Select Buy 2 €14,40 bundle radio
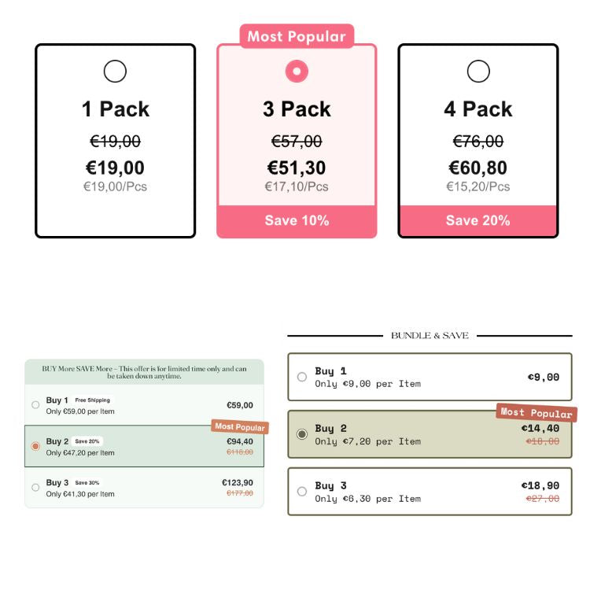The width and height of the screenshot is (590, 590). [302, 434]
